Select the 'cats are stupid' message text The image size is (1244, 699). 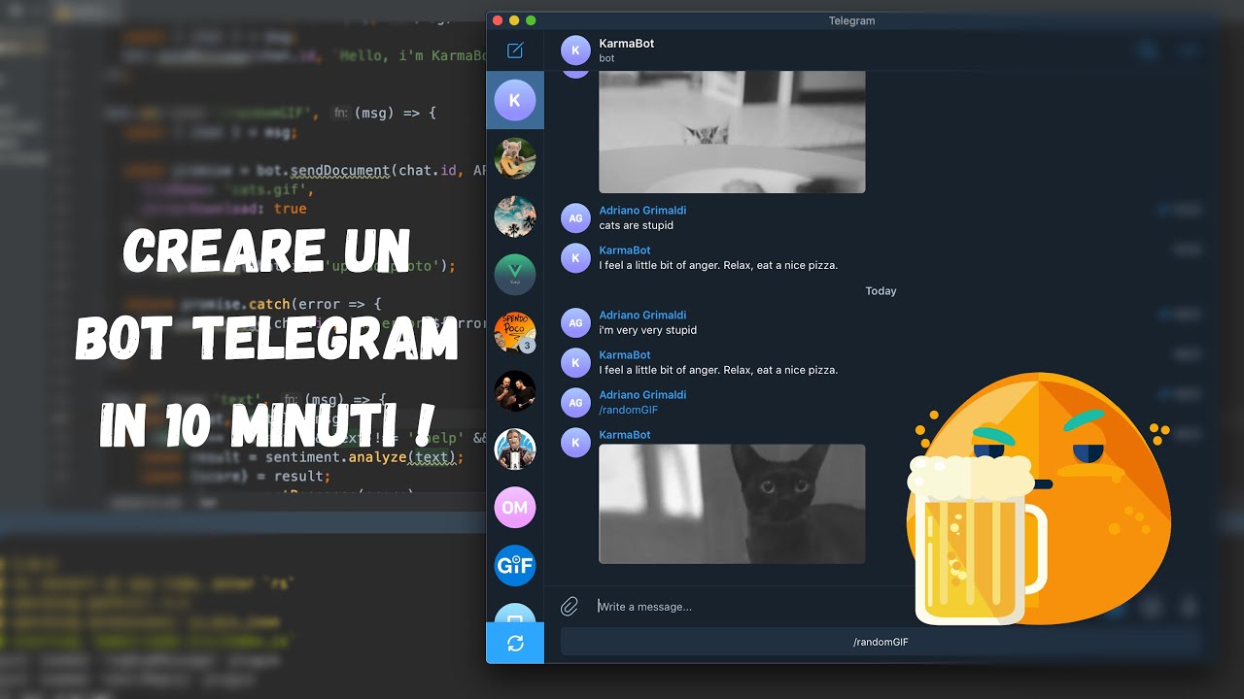pos(636,225)
